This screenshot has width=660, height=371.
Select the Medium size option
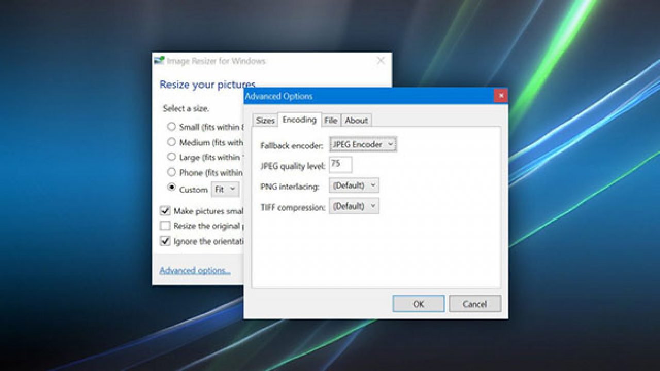pos(172,141)
